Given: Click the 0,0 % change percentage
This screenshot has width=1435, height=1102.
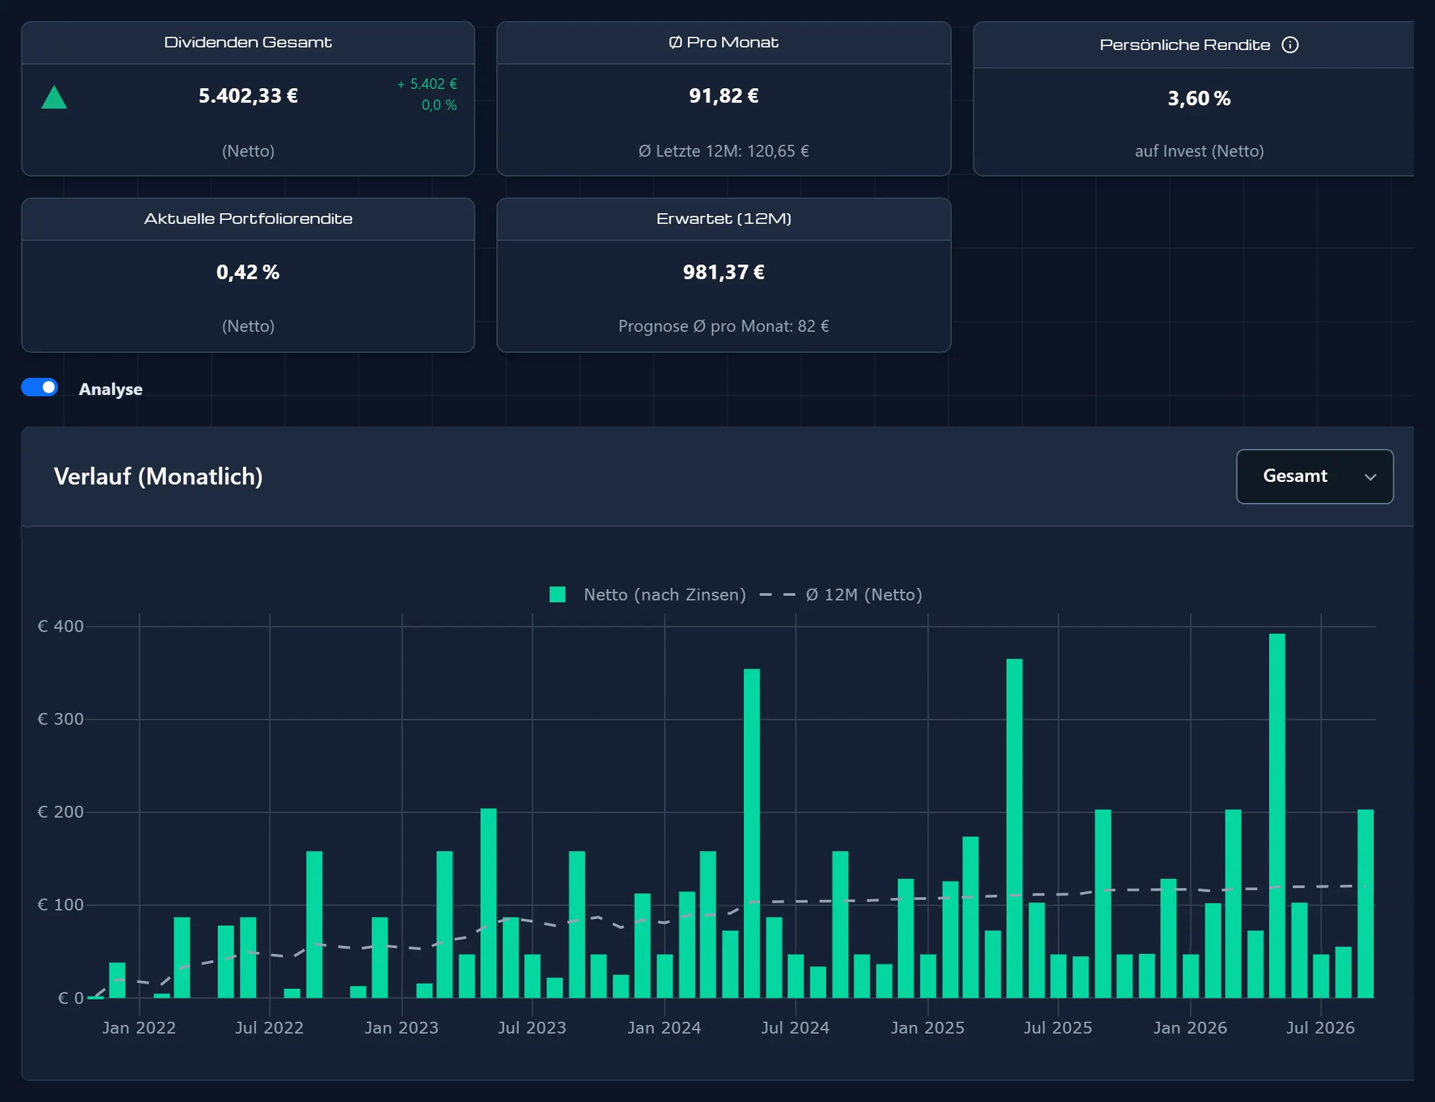Looking at the screenshot, I should click(x=439, y=105).
